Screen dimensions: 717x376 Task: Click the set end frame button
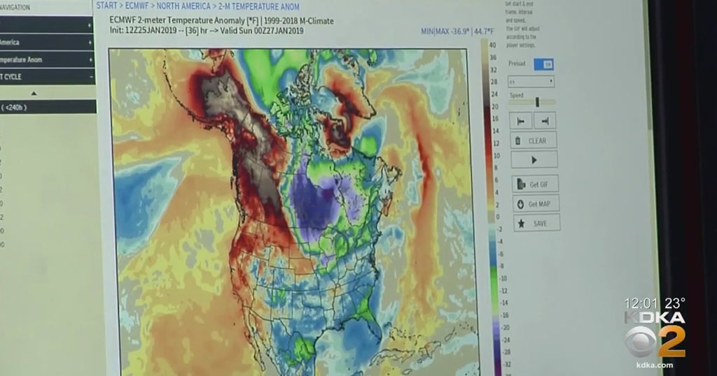tap(545, 121)
